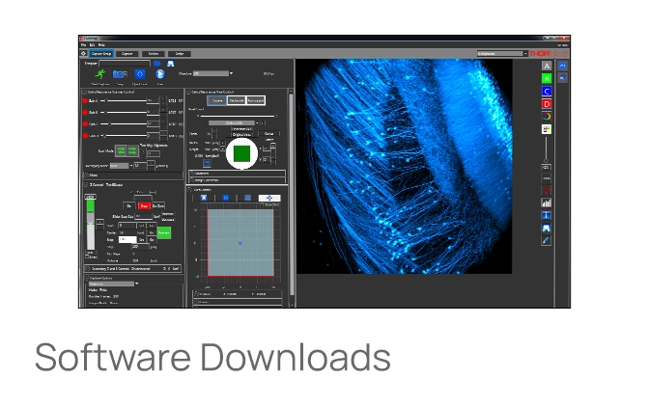Open the averaging mode dropdown
The height and width of the screenshot is (405, 649).
click(x=121, y=166)
